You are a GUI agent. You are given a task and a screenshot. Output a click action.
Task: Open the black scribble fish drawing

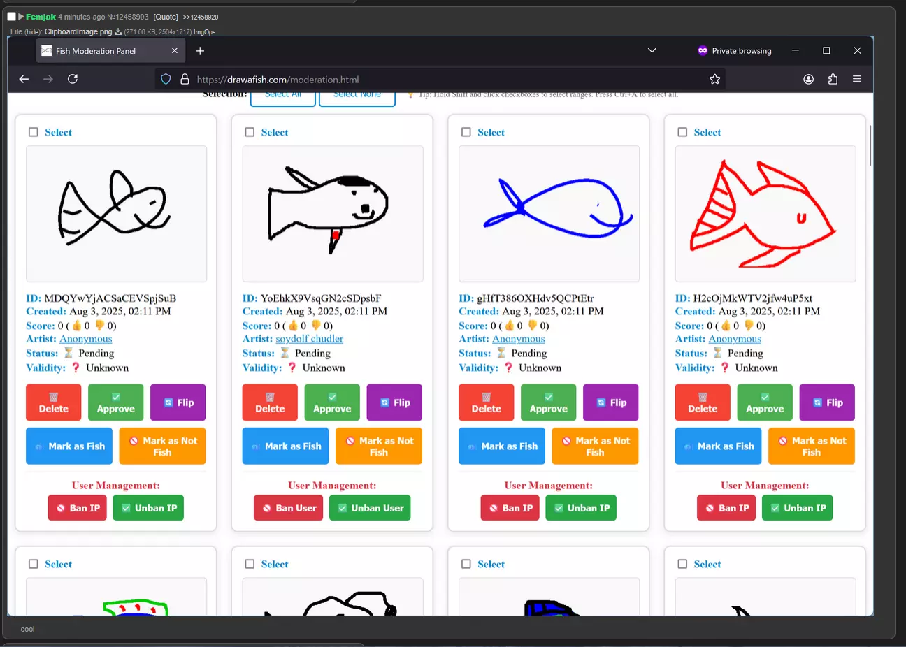coord(116,214)
